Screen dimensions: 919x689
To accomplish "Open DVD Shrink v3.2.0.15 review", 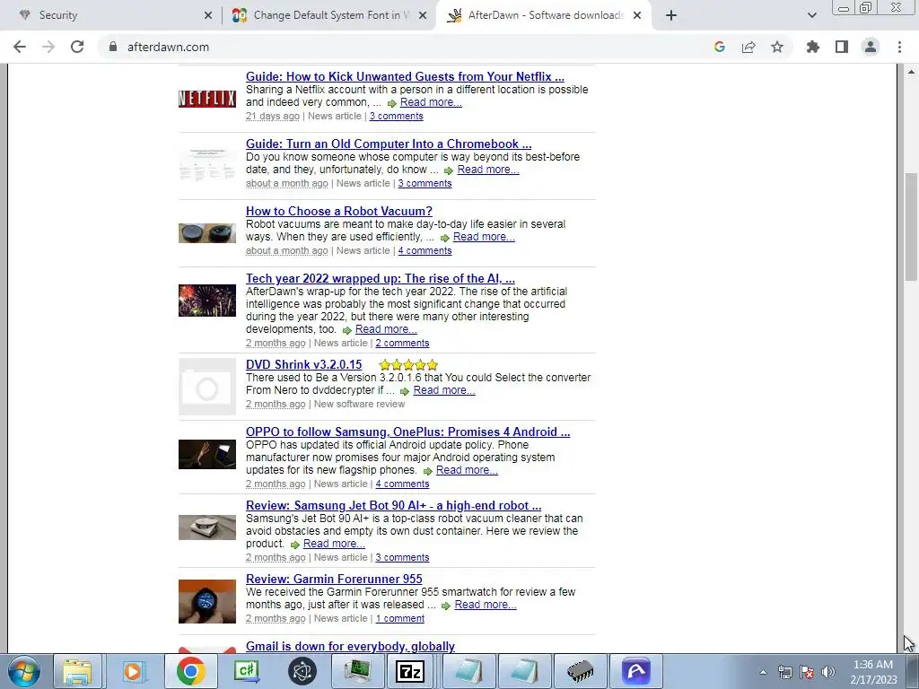I will [303, 364].
